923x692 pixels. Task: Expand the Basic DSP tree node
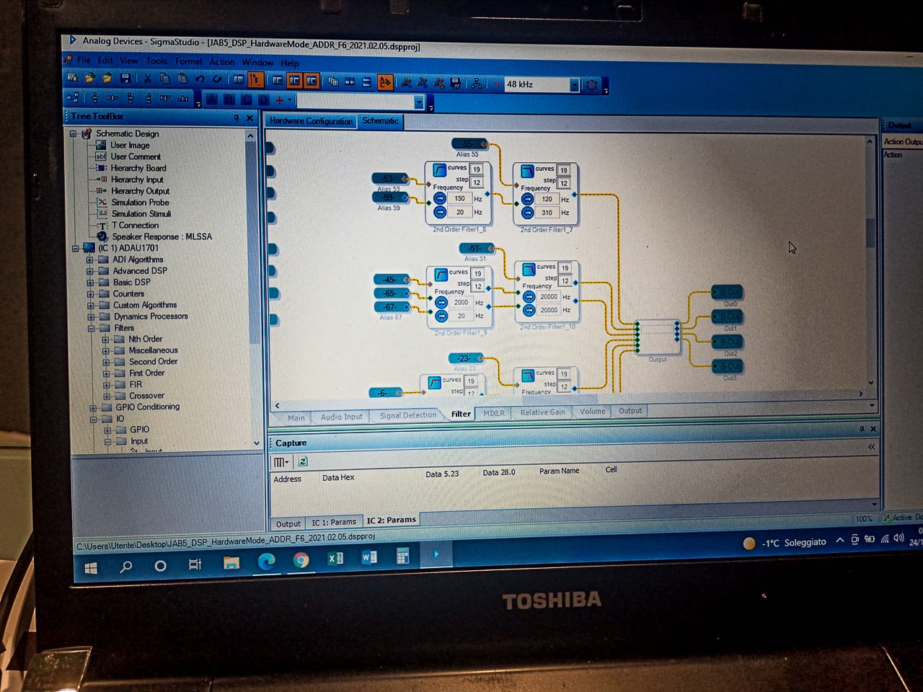[x=90, y=283]
